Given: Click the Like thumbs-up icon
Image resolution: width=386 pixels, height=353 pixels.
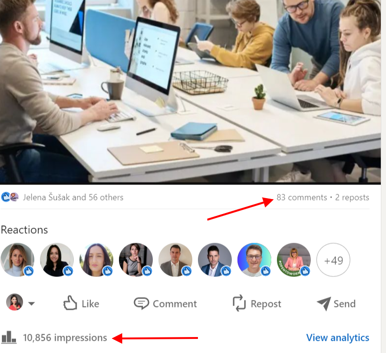Looking at the screenshot, I should coord(70,303).
